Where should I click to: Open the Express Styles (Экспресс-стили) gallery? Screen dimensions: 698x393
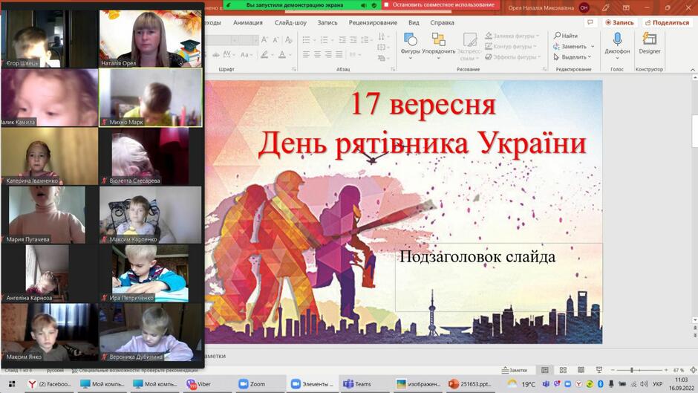click(469, 45)
